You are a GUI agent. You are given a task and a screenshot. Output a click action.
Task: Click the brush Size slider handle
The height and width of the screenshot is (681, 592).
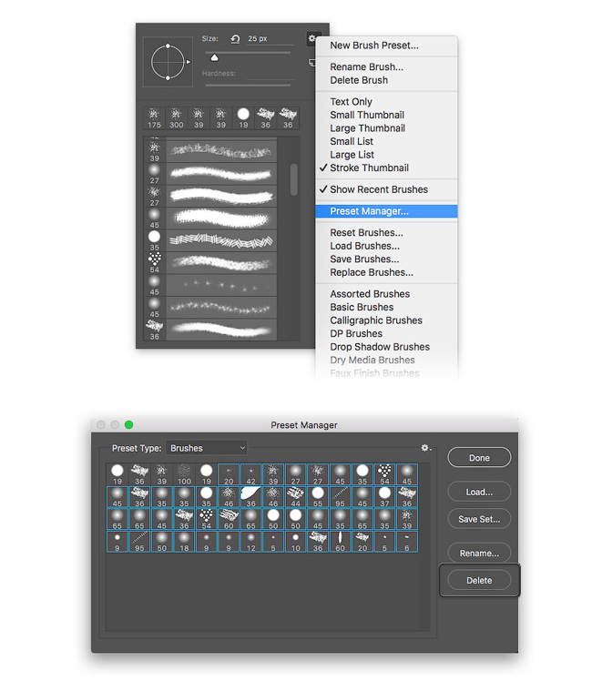point(214,58)
